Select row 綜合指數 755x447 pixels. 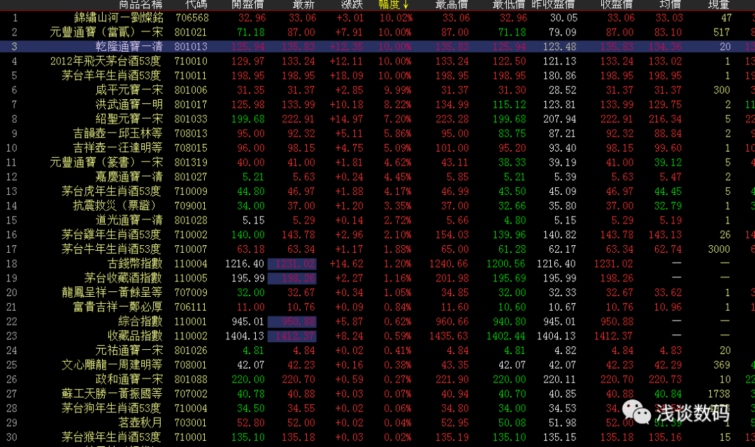tap(377, 321)
